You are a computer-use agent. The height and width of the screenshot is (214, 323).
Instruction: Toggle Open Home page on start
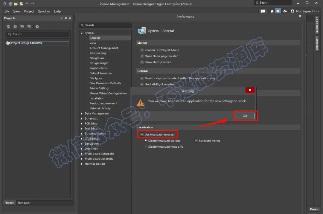(142, 56)
